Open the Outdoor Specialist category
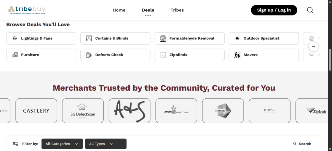The width and height of the screenshot is (332, 151). (264, 38)
